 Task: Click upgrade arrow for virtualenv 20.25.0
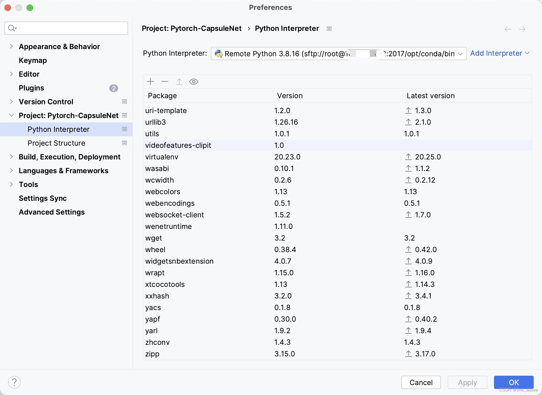pyautogui.click(x=408, y=157)
